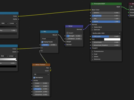The width and height of the screenshot is (134, 100).
Task: Click the Tangent input socket
Action: tap(90, 48)
